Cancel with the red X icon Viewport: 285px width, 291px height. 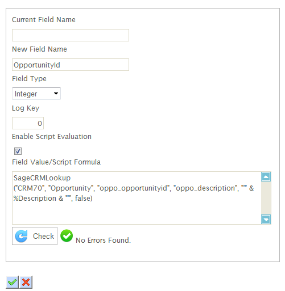26,282
